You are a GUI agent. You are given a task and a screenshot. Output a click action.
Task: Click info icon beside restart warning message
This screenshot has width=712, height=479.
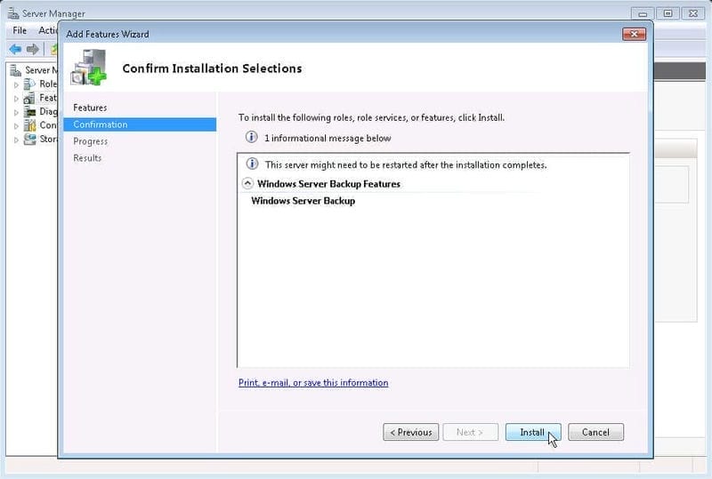(x=252, y=164)
